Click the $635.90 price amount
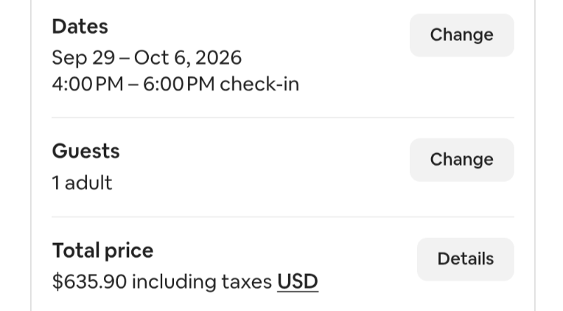 pyautogui.click(x=89, y=282)
